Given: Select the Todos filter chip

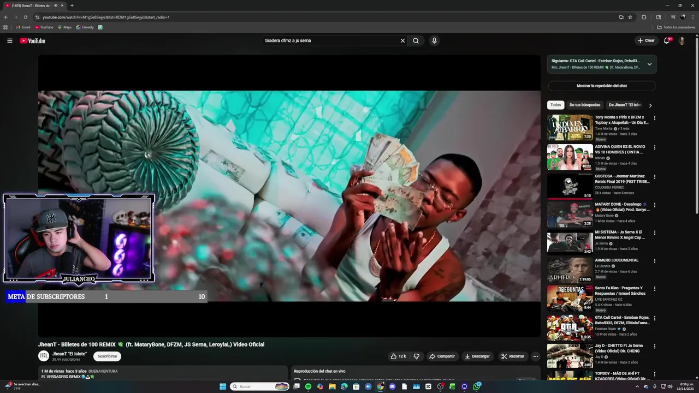Looking at the screenshot, I should tap(555, 105).
